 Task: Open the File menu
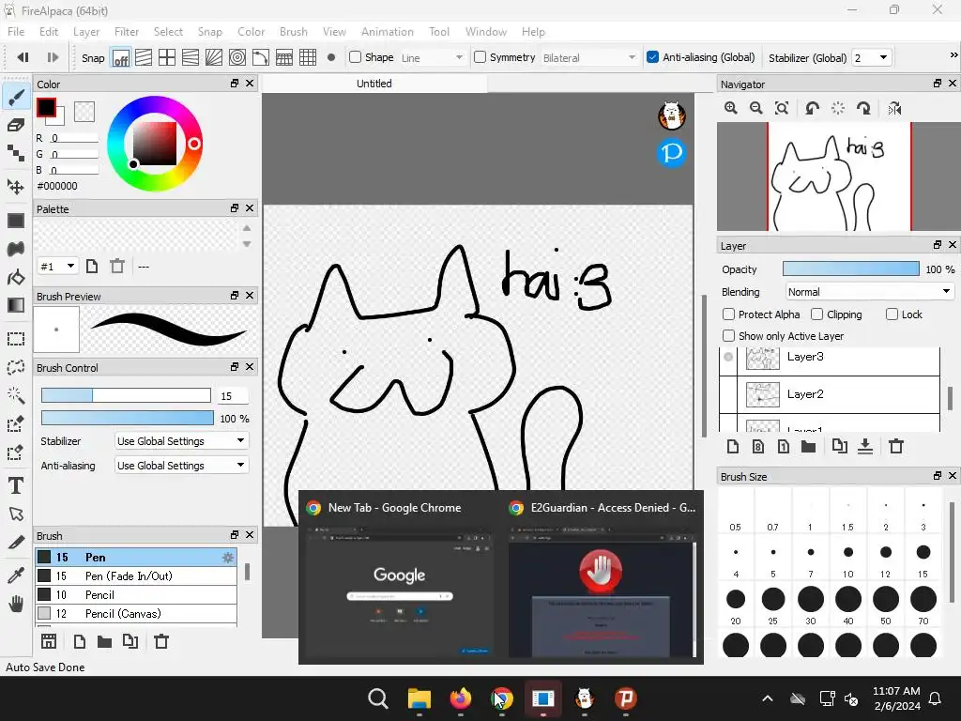coord(16,32)
